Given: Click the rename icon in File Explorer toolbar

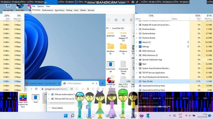Looking at the screenshot, I should pos(116,20).
